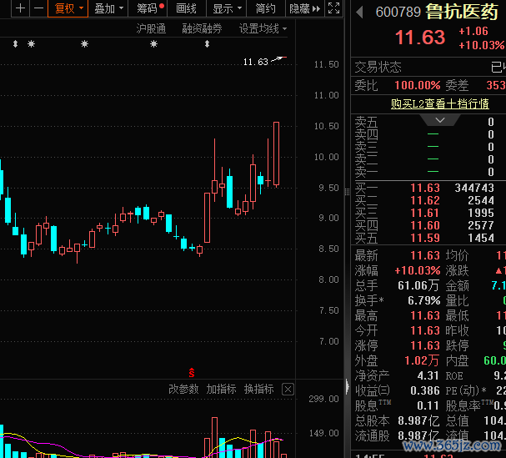The height and width of the screenshot is (458, 506).
Task: Click the 涨幅 +10.03% value
Action: [x=418, y=270]
